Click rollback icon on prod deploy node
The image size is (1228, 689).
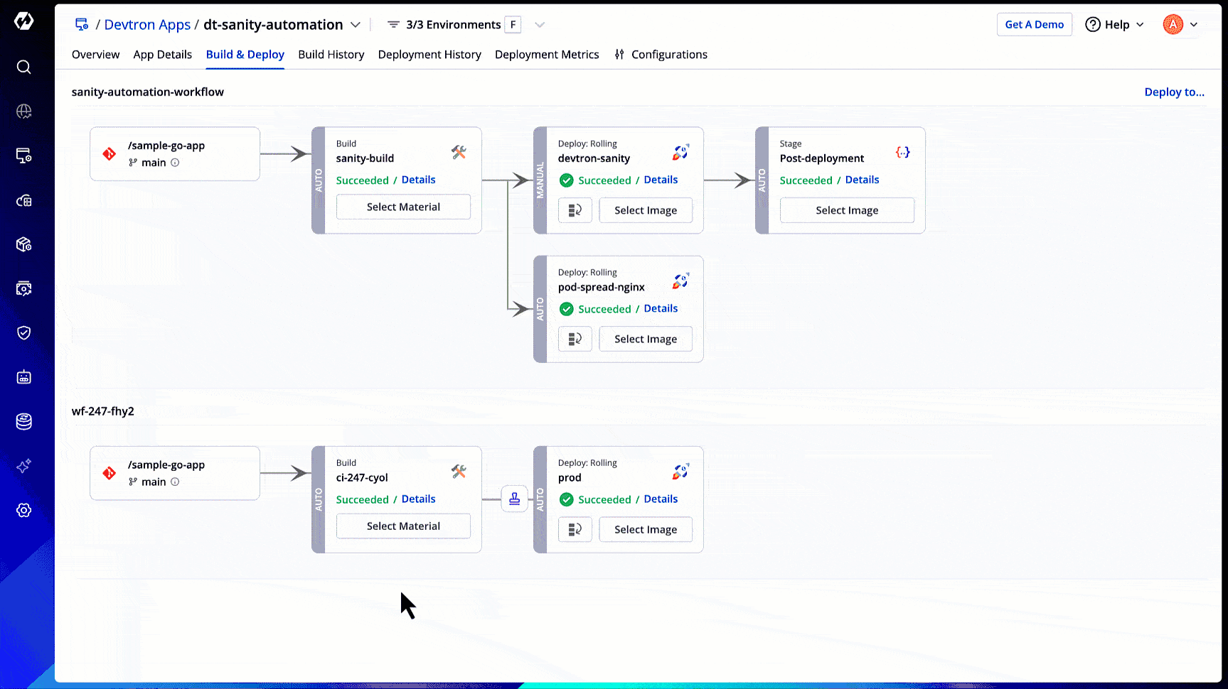click(575, 529)
